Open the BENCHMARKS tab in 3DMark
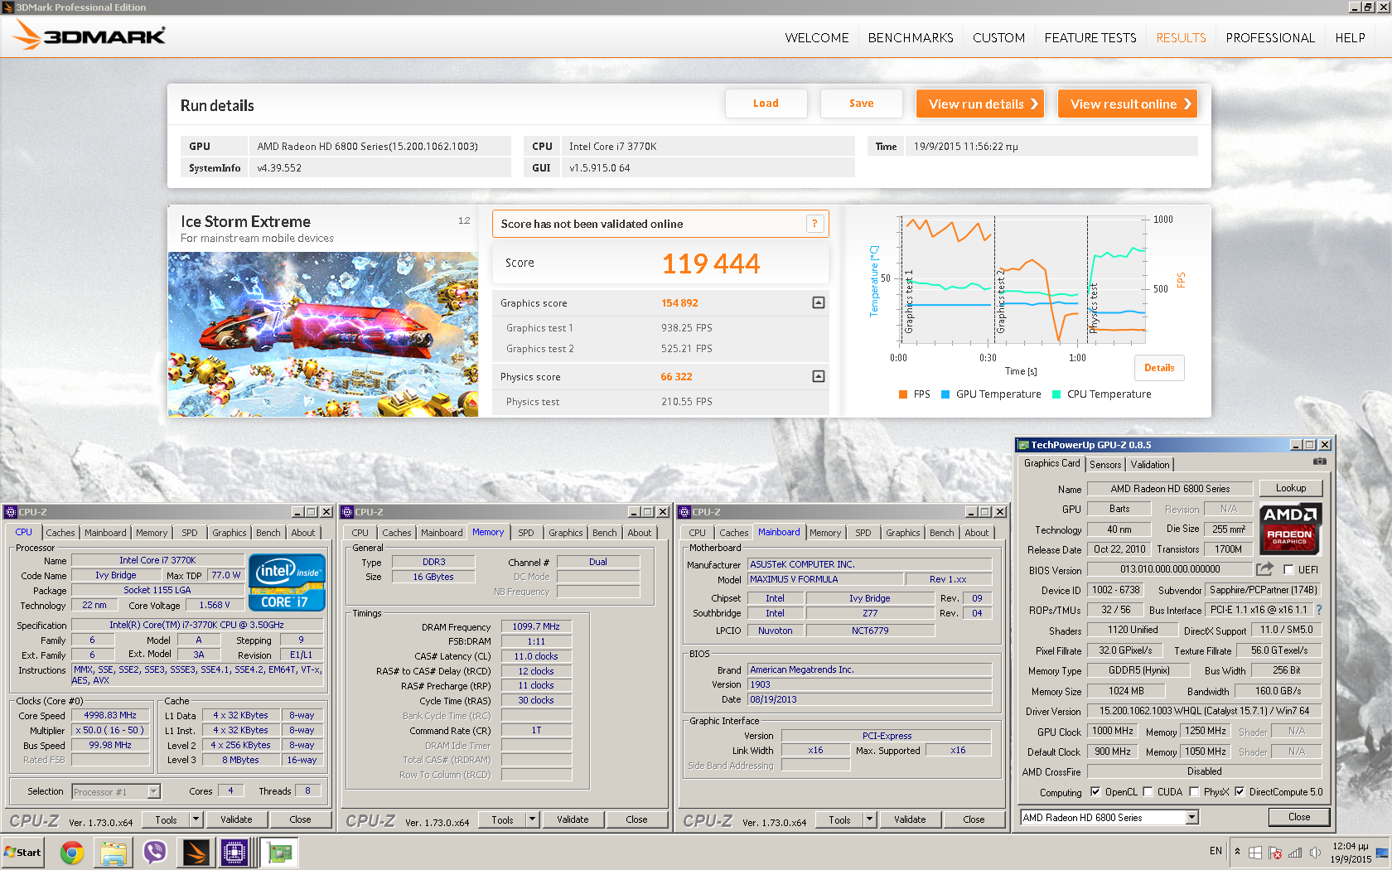 coord(911,38)
